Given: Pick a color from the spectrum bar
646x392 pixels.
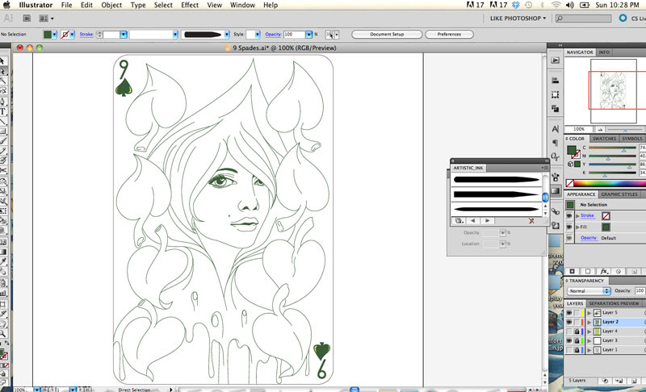Looking at the screenshot, I should [x=610, y=183].
